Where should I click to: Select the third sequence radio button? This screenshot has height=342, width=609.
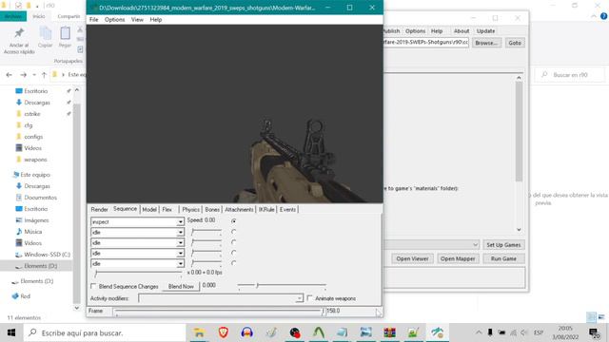click(x=233, y=242)
